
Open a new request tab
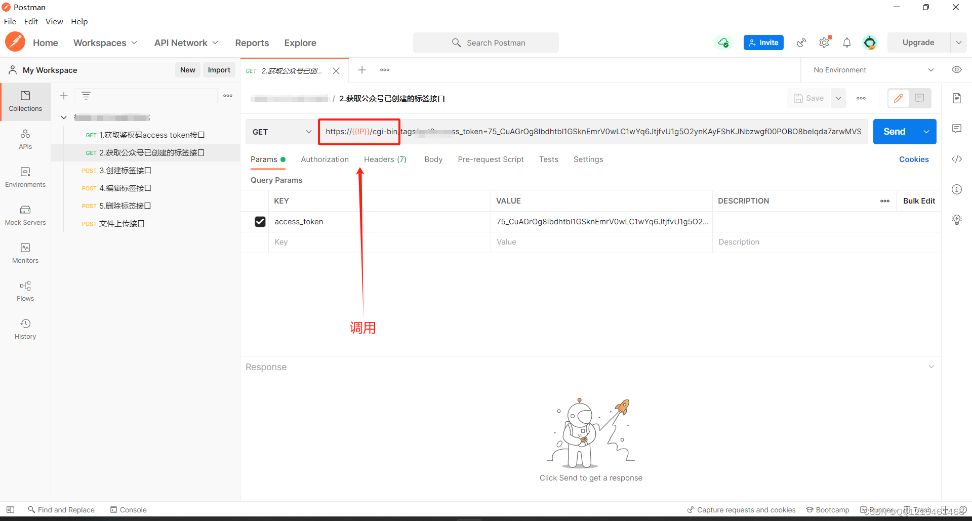[362, 70]
